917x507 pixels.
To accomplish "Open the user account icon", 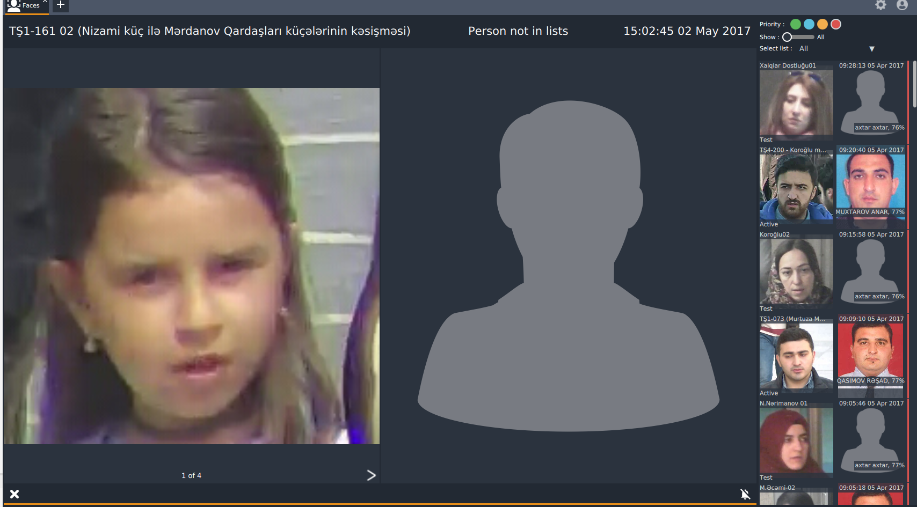I will pyautogui.click(x=902, y=5).
